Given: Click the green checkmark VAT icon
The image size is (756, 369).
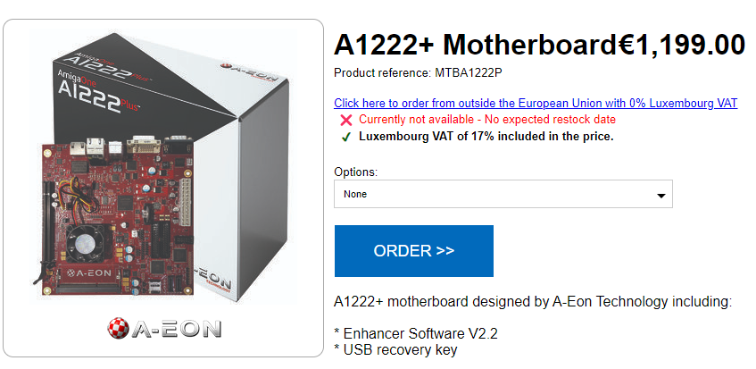Looking at the screenshot, I should (x=345, y=138).
